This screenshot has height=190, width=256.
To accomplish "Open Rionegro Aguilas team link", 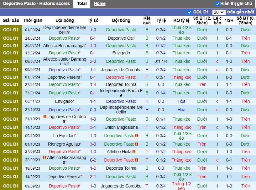I will point(65,144).
